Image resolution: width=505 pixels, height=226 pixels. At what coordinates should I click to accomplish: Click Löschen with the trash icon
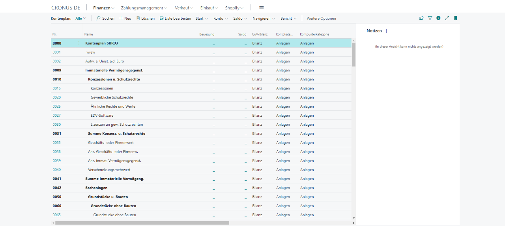coord(145,19)
